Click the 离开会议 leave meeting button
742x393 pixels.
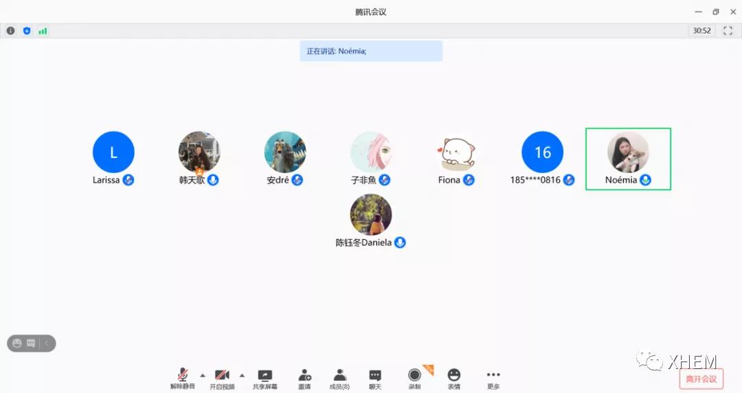pyautogui.click(x=701, y=379)
